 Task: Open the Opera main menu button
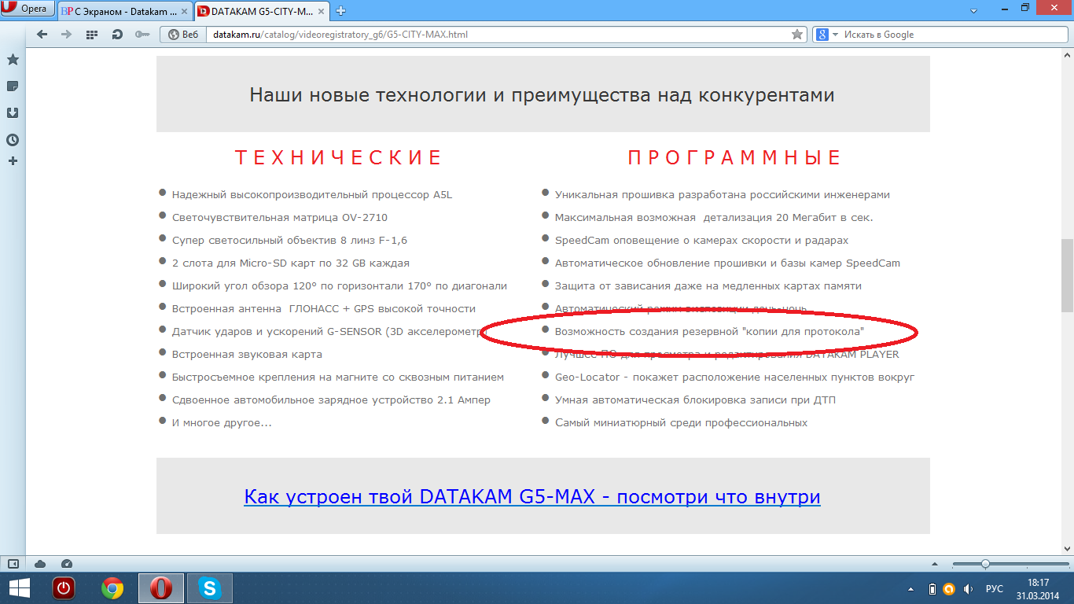[28, 8]
